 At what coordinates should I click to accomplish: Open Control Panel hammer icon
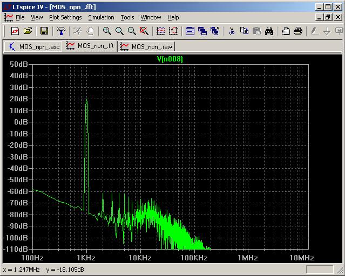click(61, 31)
